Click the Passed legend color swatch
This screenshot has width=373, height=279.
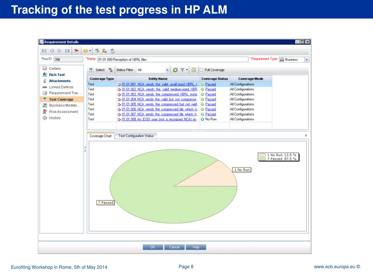262,159
